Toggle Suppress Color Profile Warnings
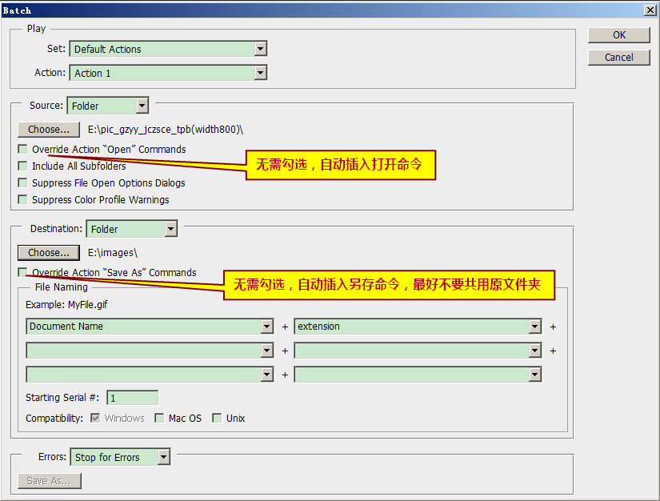 click(23, 200)
